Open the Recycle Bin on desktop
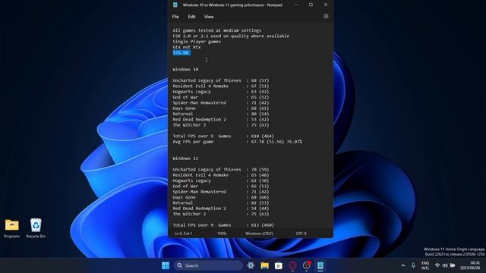486x273 pixels. tap(36, 228)
